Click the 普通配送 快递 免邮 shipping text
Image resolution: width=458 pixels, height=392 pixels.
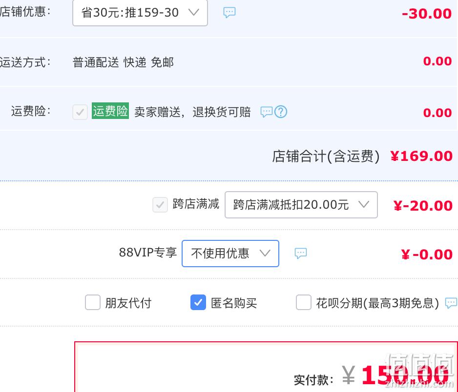click(x=123, y=62)
